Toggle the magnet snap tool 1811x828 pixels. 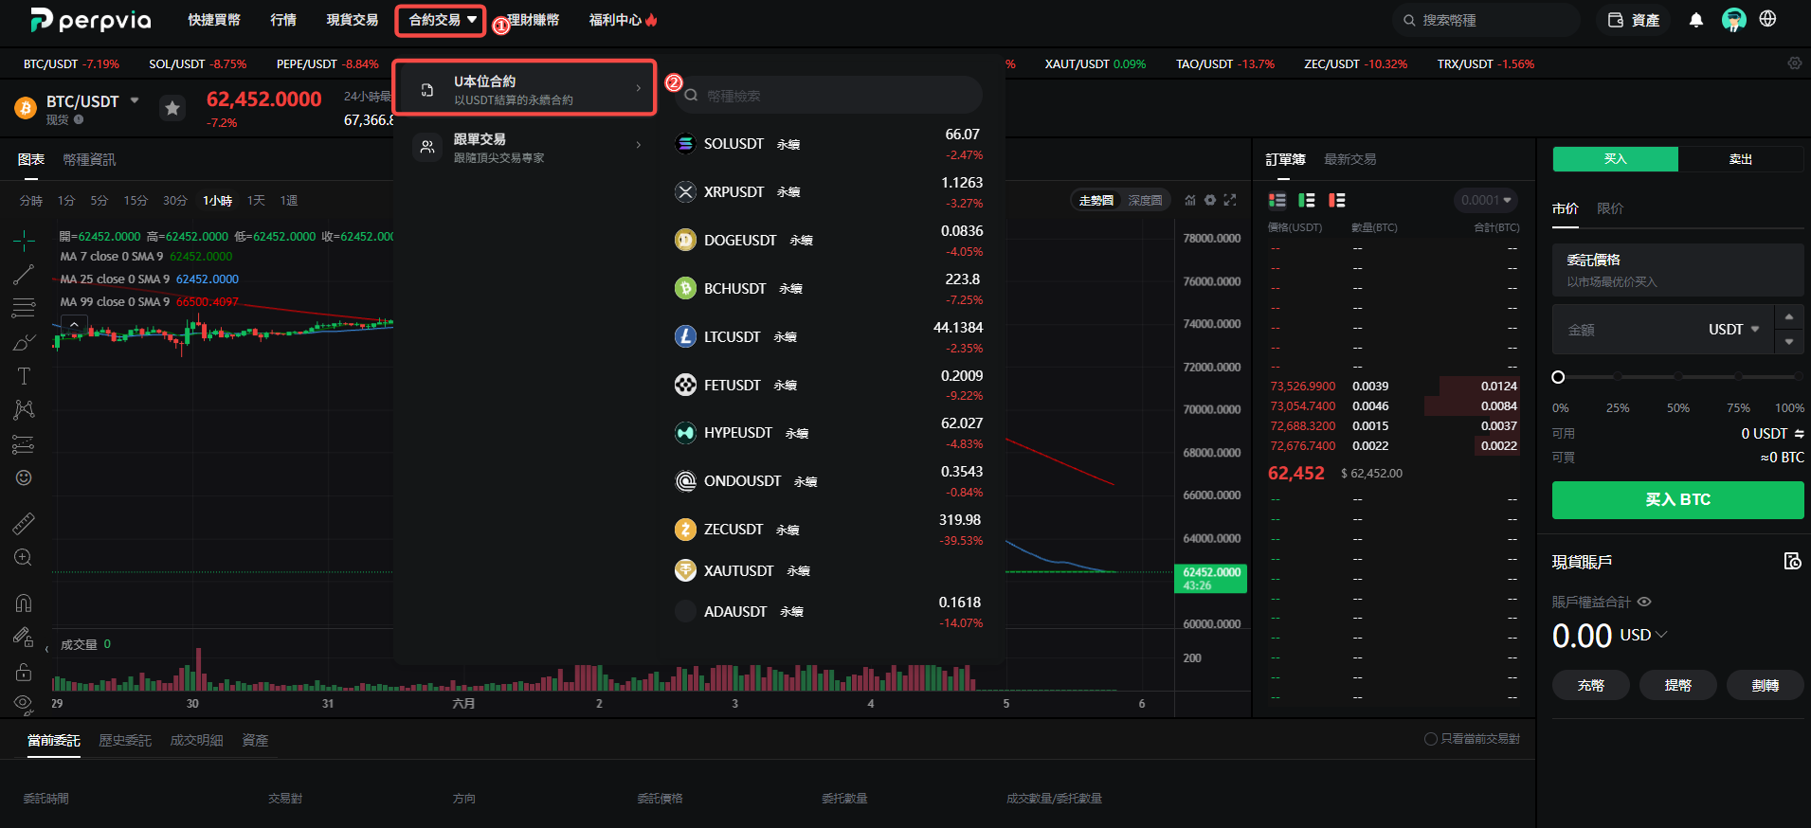click(24, 603)
